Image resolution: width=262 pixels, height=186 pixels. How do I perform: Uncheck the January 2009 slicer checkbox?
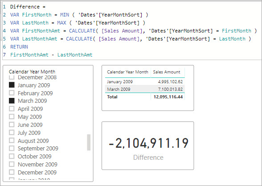[12, 85]
